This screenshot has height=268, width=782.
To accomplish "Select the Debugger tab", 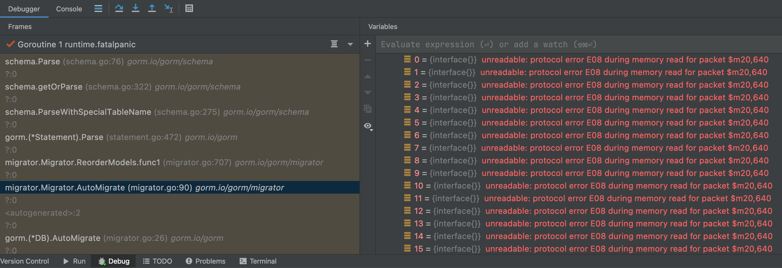I will tap(24, 9).
